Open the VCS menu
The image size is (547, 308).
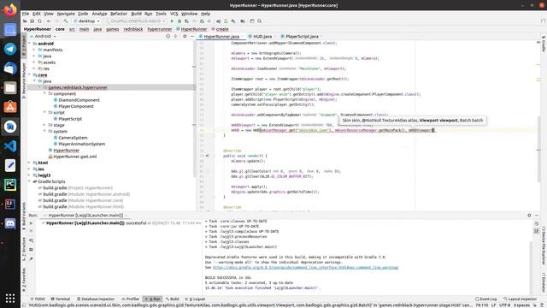point(174,14)
